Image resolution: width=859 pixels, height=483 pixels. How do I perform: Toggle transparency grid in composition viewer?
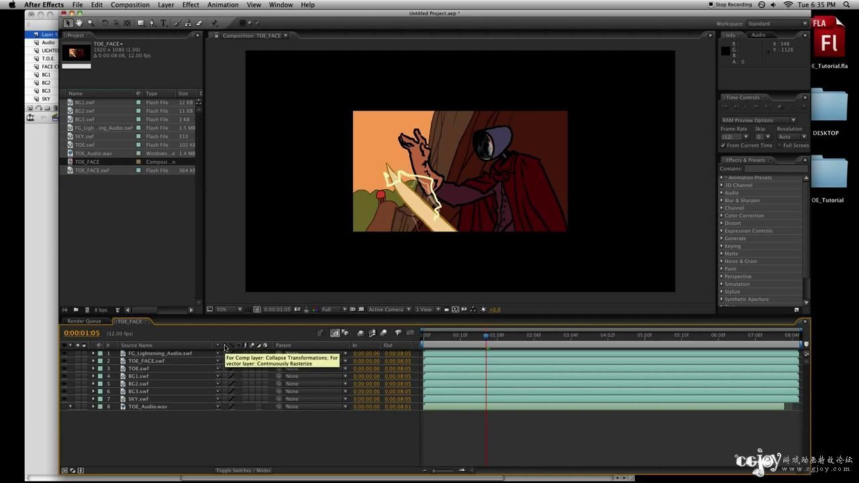point(361,309)
